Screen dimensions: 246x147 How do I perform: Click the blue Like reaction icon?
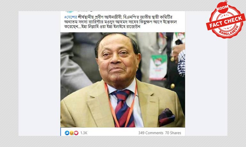[x=67, y=133]
